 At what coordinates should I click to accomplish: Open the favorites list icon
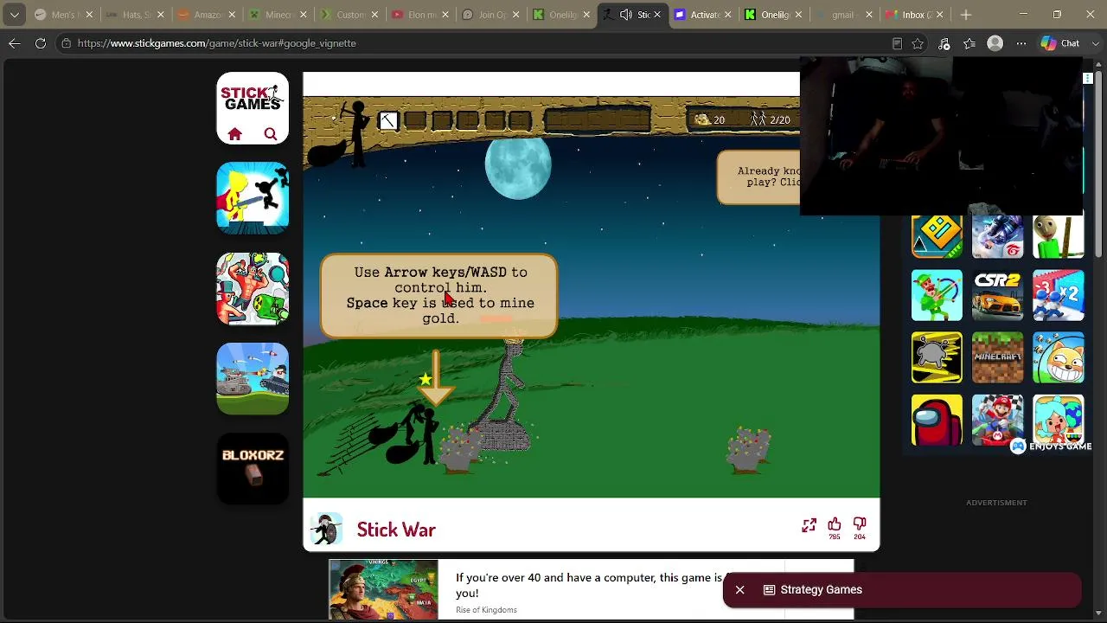pos(969,43)
